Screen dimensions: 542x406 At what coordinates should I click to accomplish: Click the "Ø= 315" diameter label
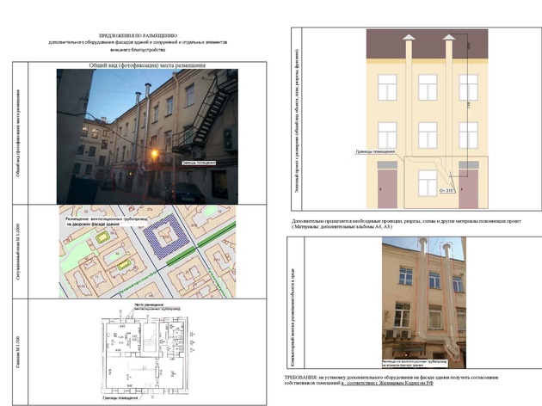point(446,190)
